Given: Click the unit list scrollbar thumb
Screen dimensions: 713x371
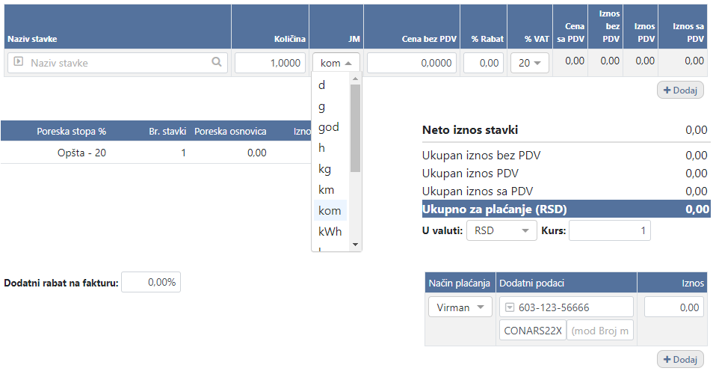Looking at the screenshot, I should [x=356, y=129].
